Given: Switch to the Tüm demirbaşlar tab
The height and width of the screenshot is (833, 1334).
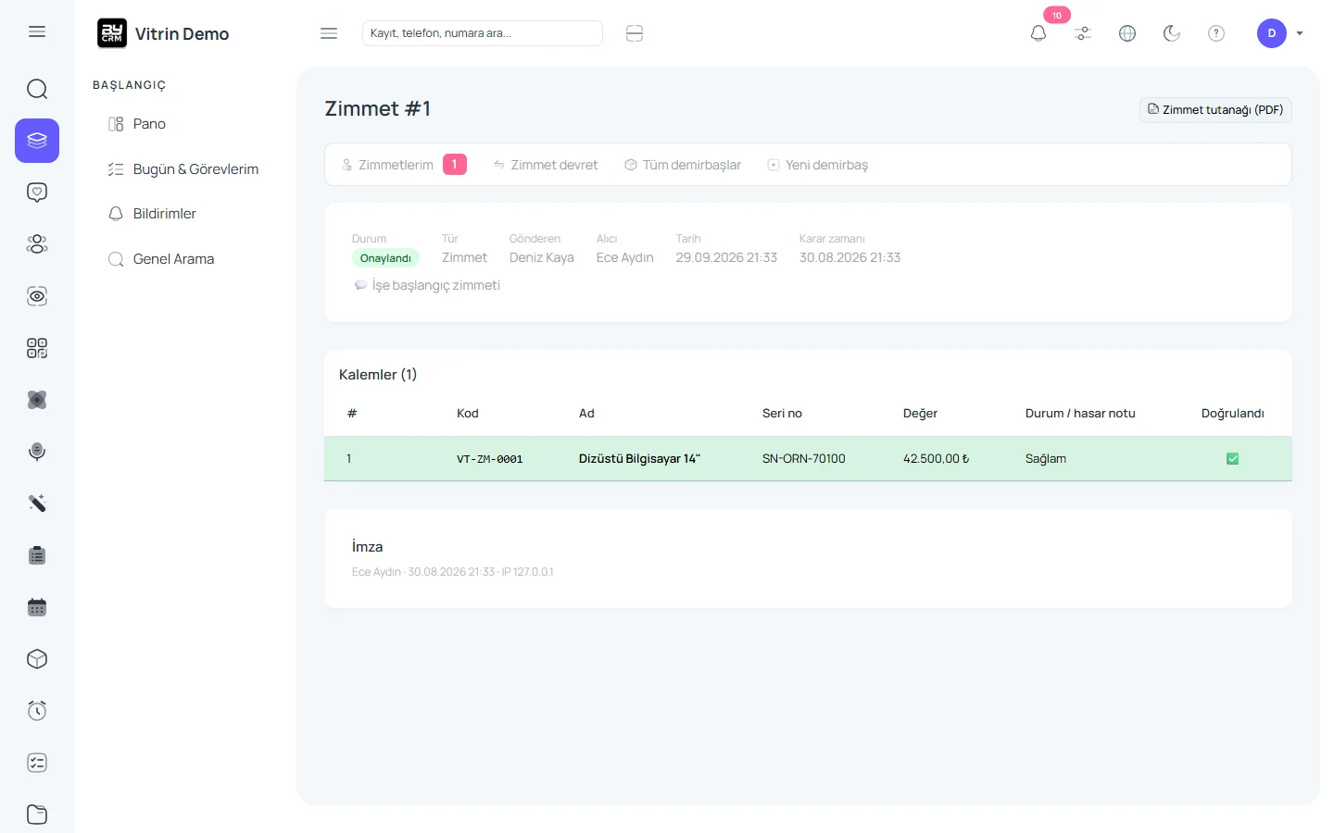Looking at the screenshot, I should [683, 165].
